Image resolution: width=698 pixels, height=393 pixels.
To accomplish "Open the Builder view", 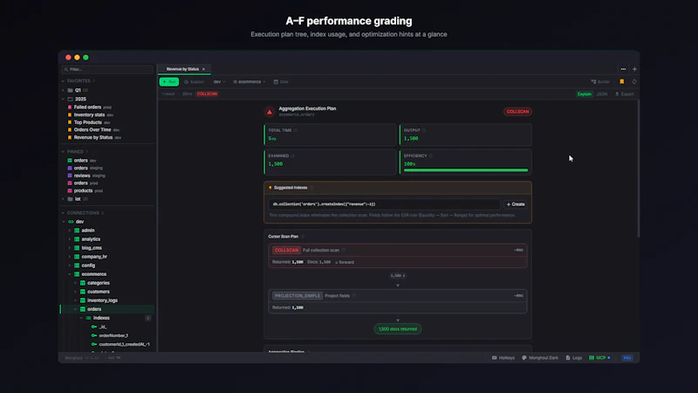I will (x=600, y=82).
